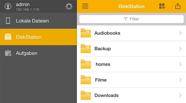Expand homes row chevron
This screenshot has width=186, height=103.
[180, 64]
